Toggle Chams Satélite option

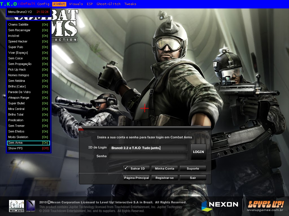tap(28, 24)
